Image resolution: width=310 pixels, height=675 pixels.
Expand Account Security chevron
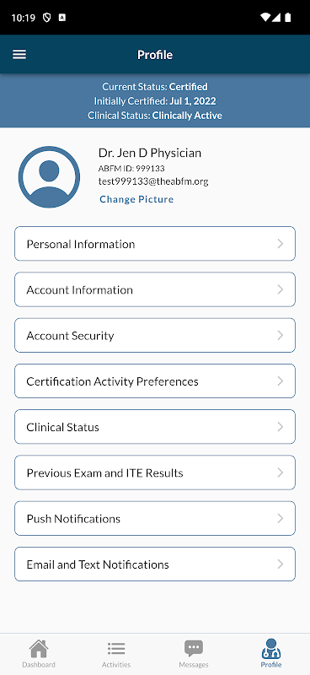(x=281, y=335)
